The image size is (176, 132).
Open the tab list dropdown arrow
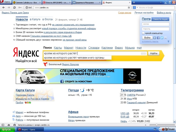click(x=161, y=2)
